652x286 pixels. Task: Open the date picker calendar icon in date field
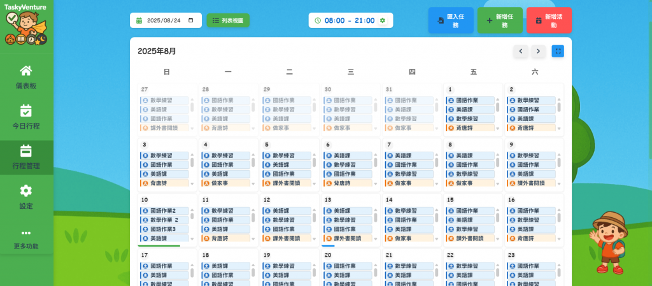[x=191, y=20]
